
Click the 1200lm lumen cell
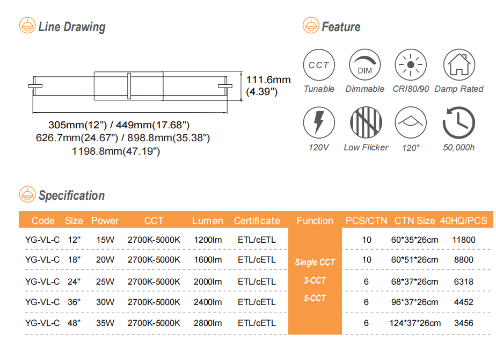point(207,240)
